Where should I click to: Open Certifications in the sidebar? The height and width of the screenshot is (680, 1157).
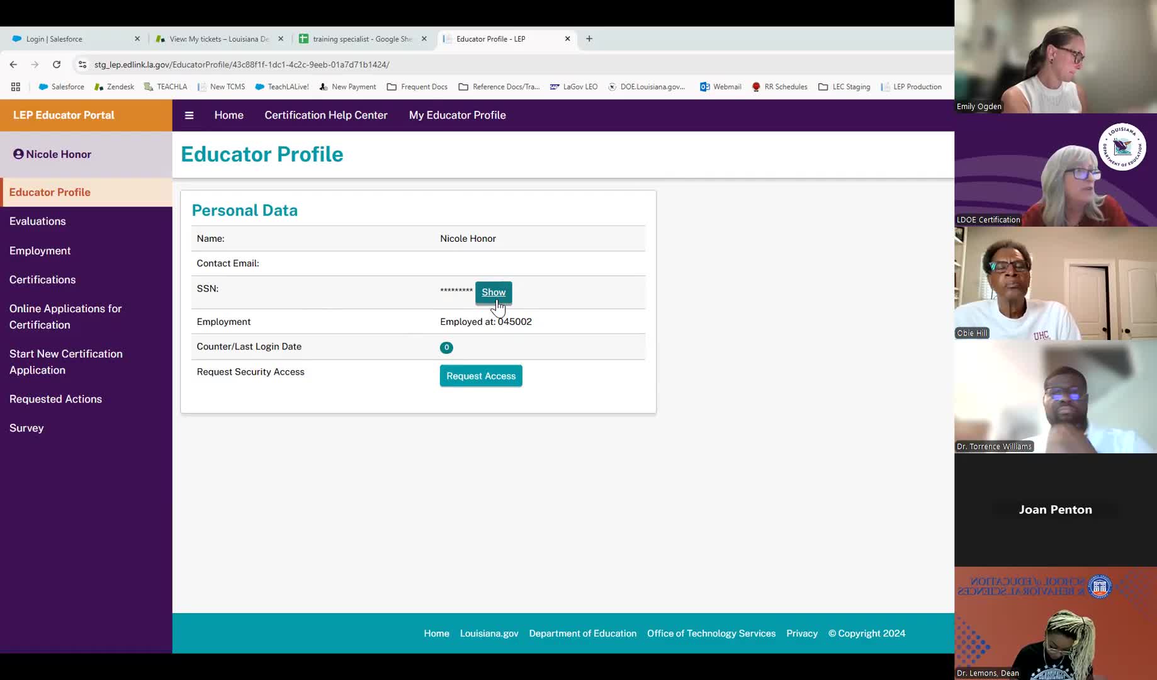point(42,280)
